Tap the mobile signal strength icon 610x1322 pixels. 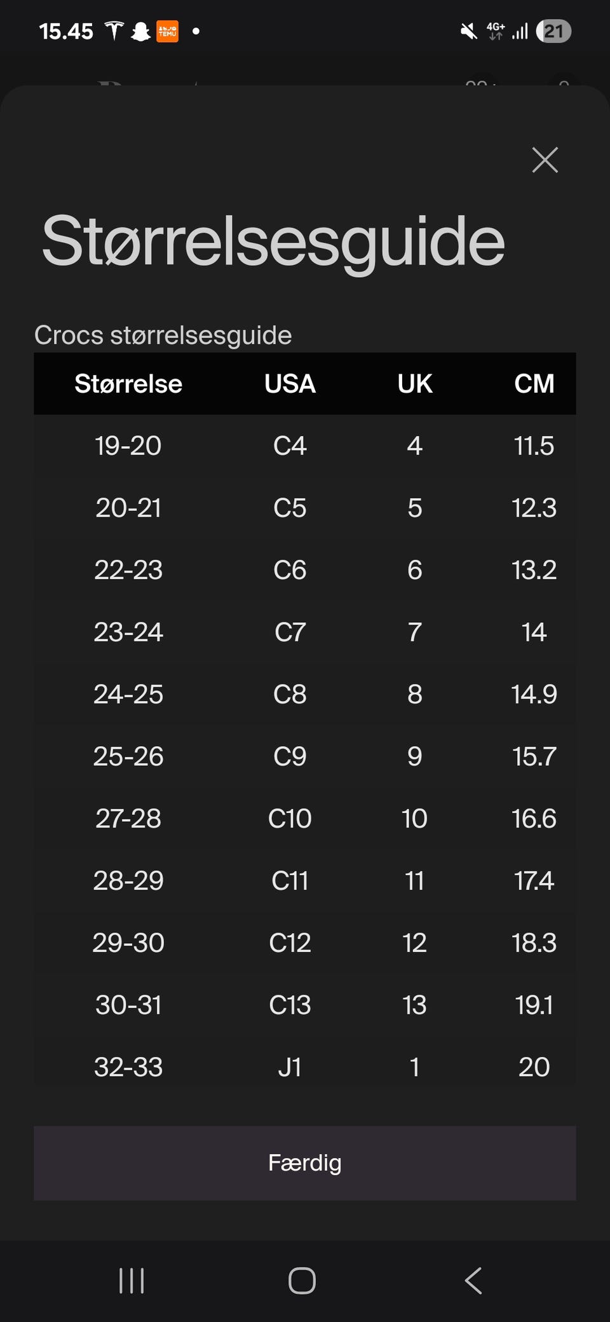[x=520, y=31]
